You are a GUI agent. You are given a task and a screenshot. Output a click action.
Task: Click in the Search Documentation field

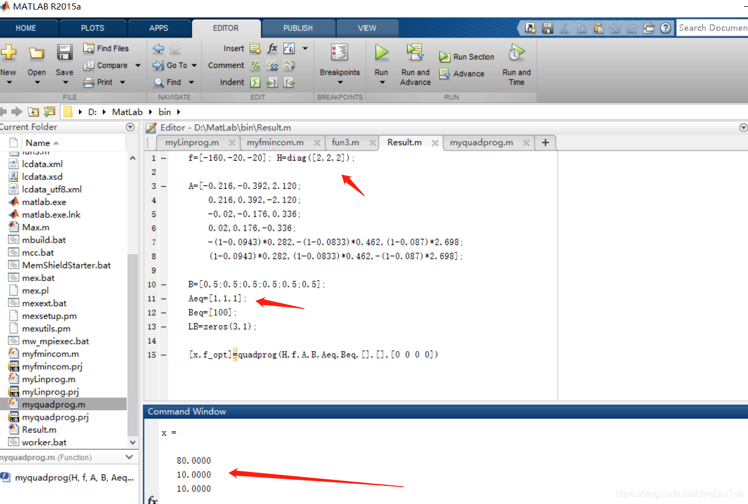(x=712, y=28)
